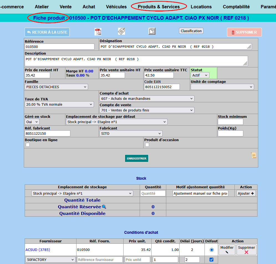The width and height of the screenshot is (276, 264).
Task: Open the ACSUD (3785) supplier link
Action: coord(38,250)
